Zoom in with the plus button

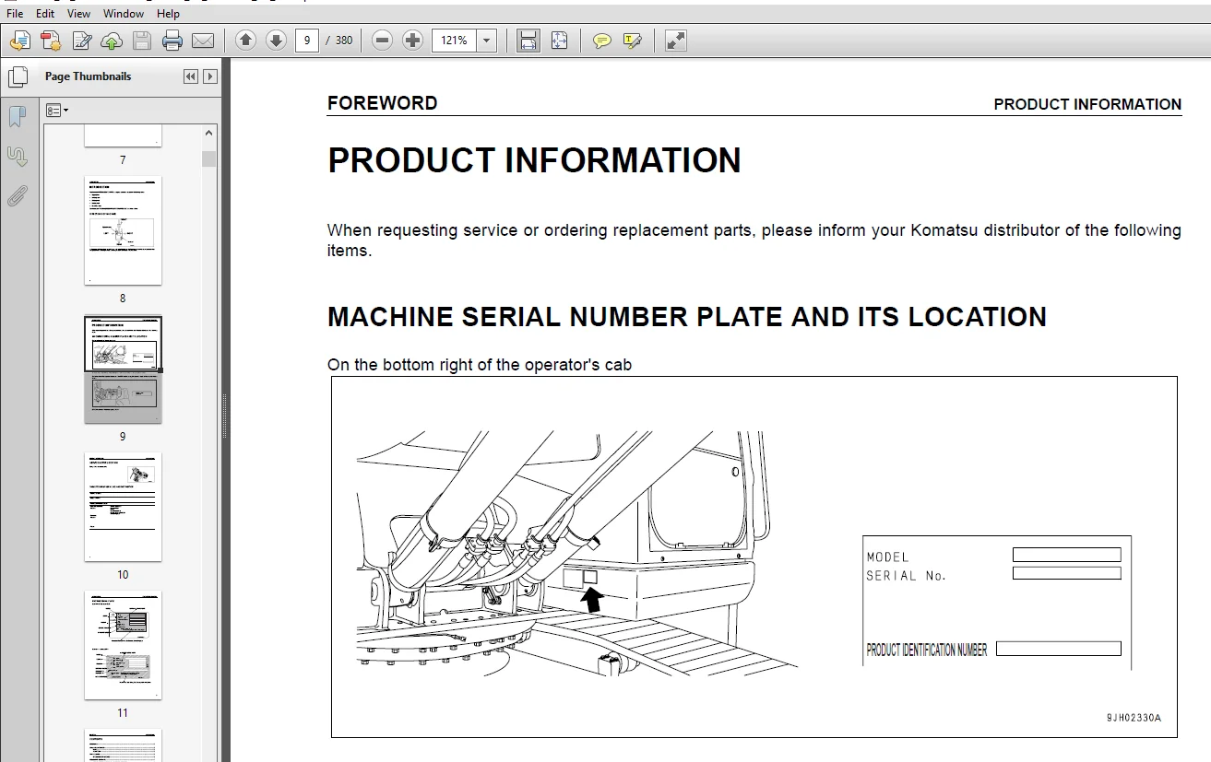[x=413, y=41]
